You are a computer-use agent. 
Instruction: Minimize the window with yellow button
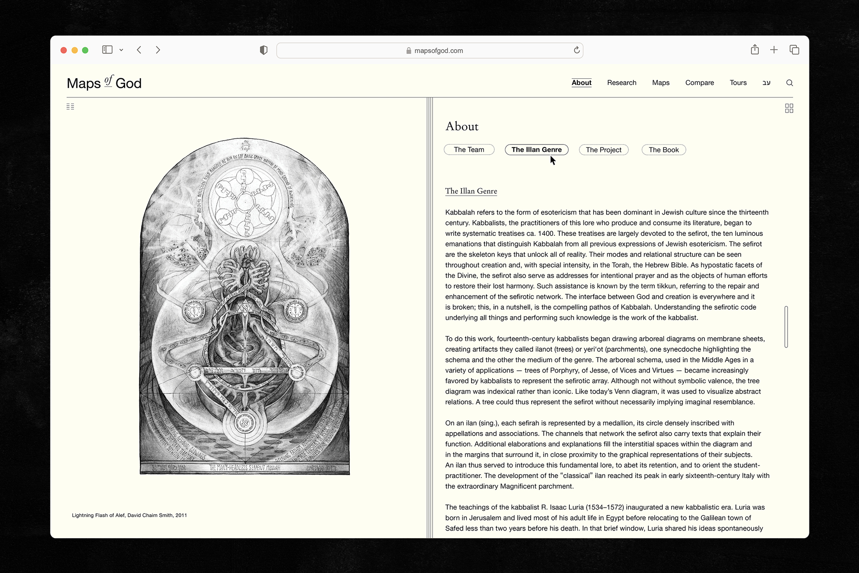pyautogui.click(x=74, y=50)
